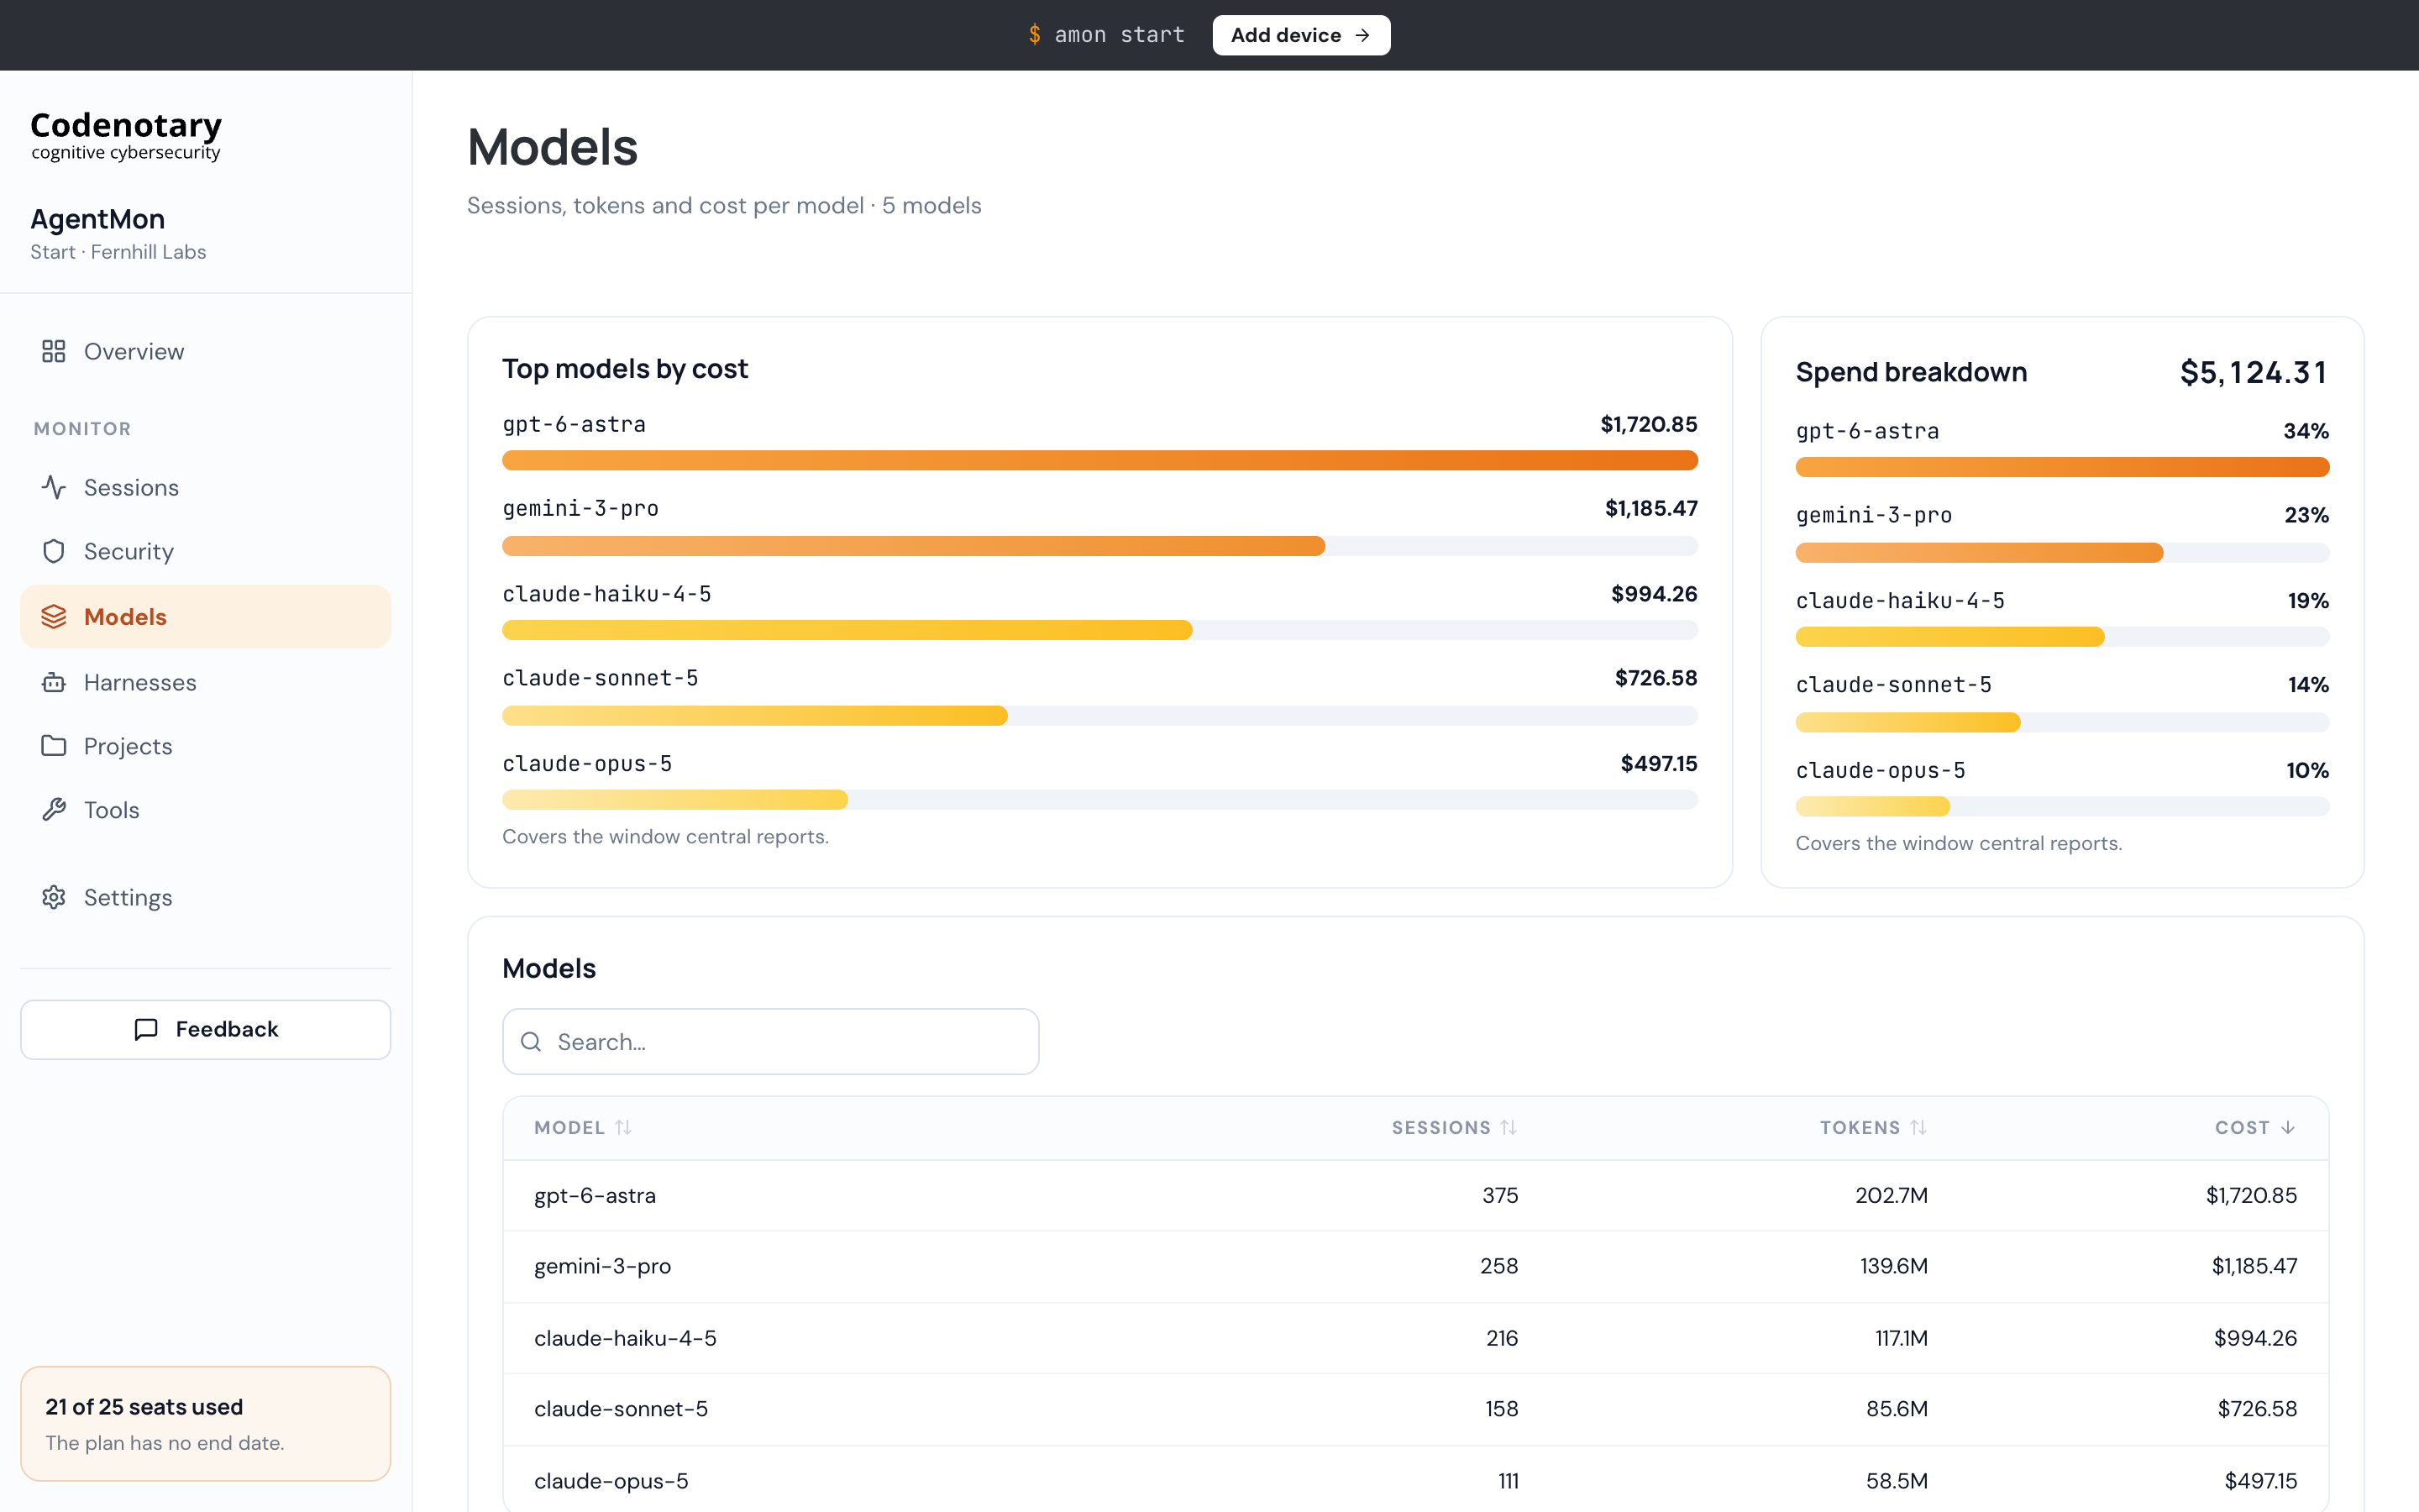
Task: Click gpt-6-astra bar in Spend breakdown
Action: point(2062,467)
